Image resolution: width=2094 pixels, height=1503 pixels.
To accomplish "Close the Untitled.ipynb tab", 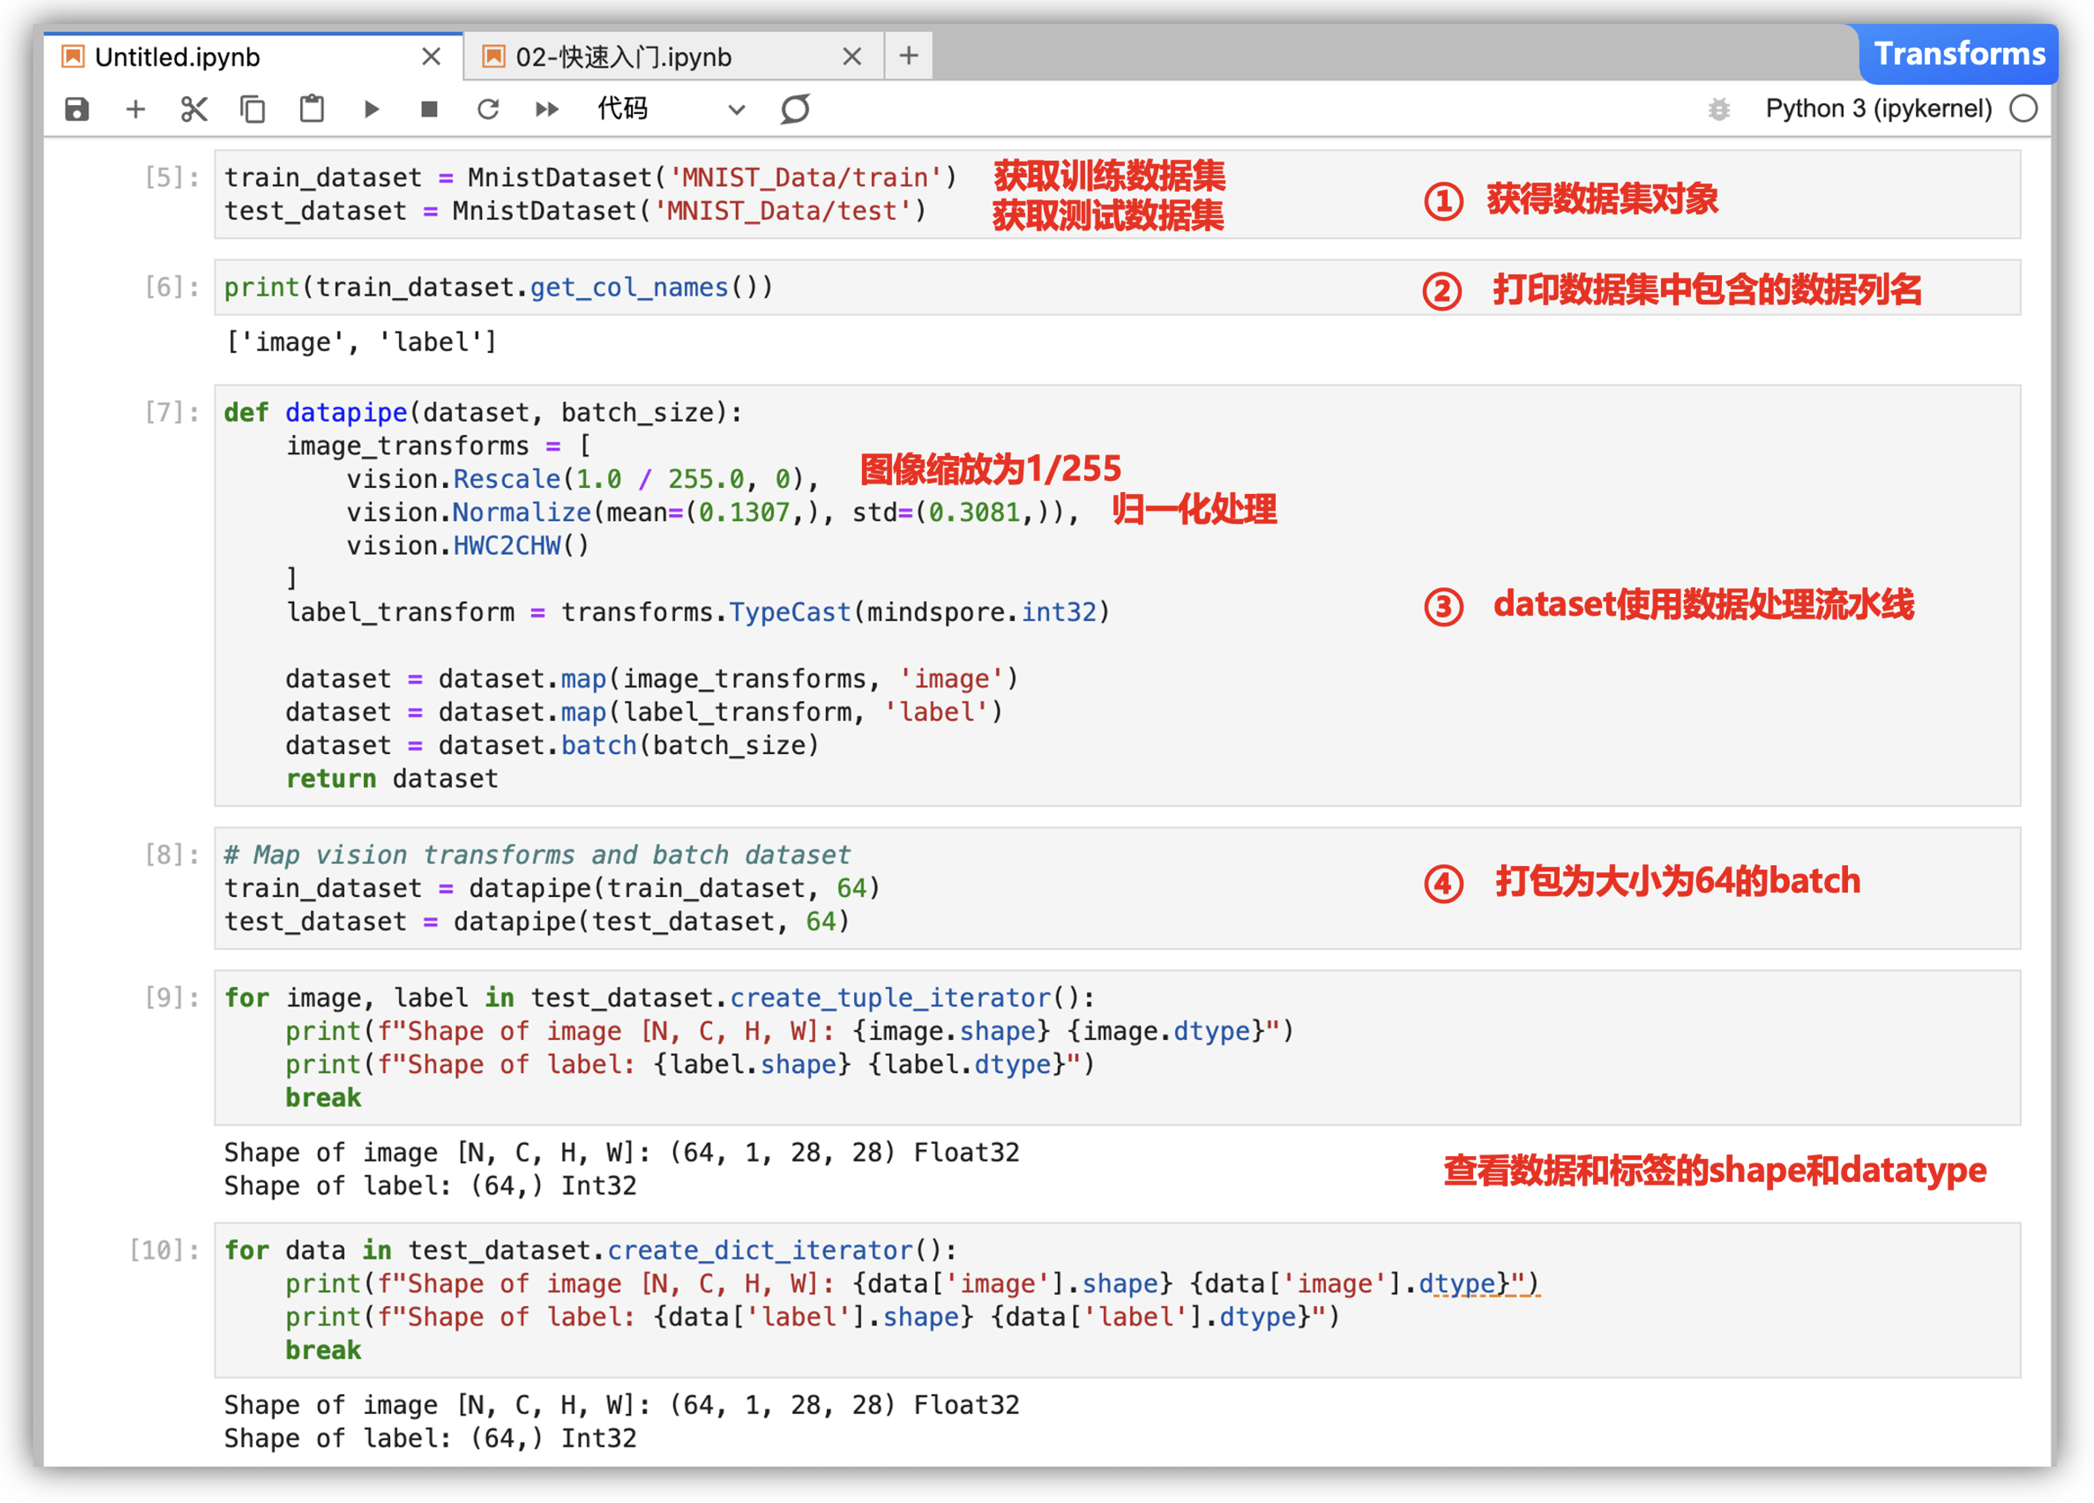I will 430,57.
